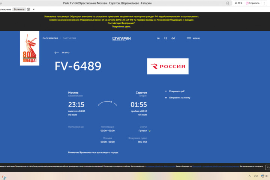The height and width of the screenshot is (180, 270).
Task: Switch to the ПАРТНЕРАМ section
Action: click(x=69, y=38)
